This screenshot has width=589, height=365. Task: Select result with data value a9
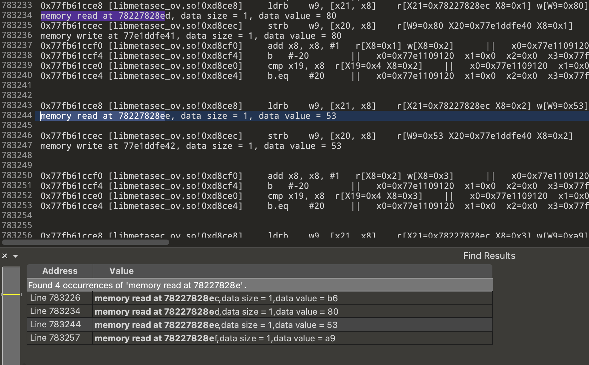(x=215, y=338)
